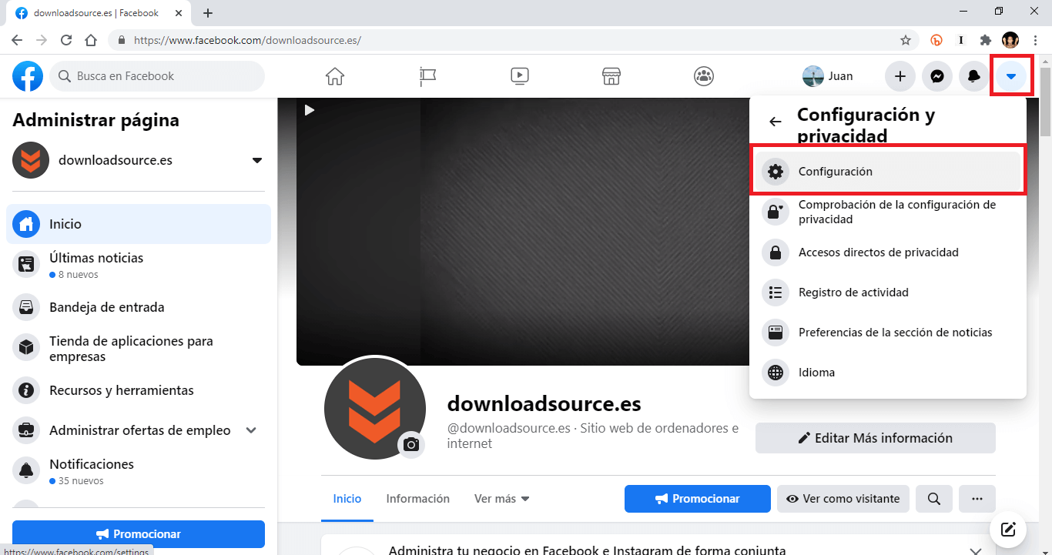Click the page search magnifier button
1052x555 pixels.
(x=934, y=499)
